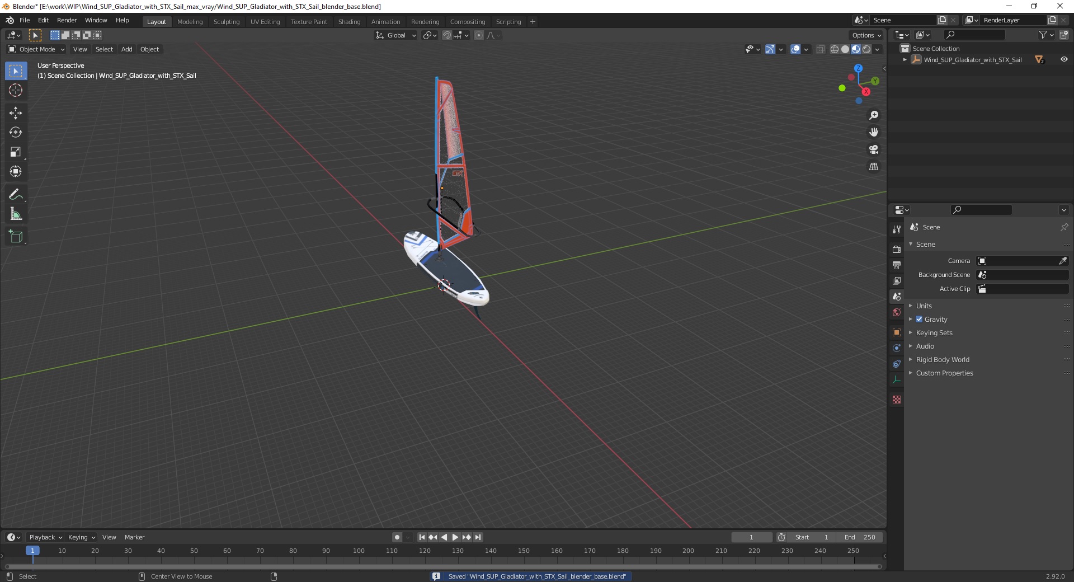Select the Measure tool
This screenshot has height=582, width=1074.
[x=16, y=214]
